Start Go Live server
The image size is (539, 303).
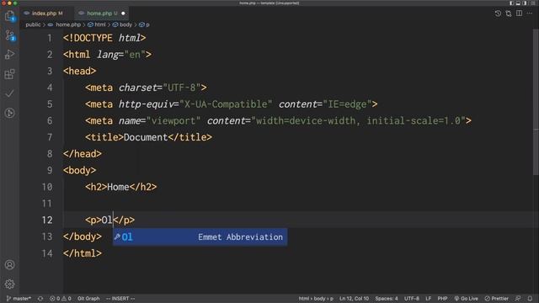pos(466,299)
